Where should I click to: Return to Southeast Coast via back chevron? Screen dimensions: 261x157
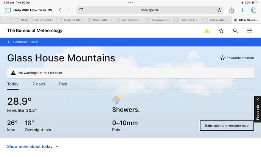8,42
